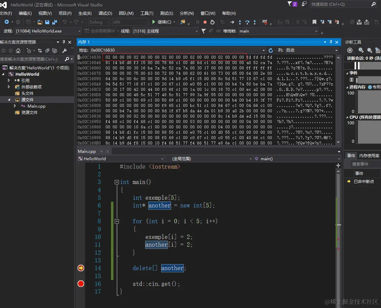Click the Home icon in Solution Explorer
This screenshot has width=381, height=308.
[x=18, y=51]
